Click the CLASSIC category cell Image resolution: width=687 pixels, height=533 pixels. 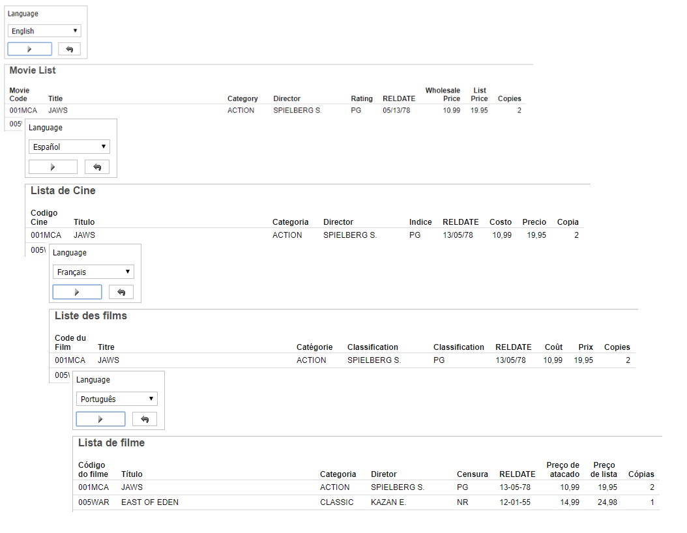click(336, 502)
